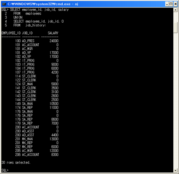Image resolution: width=179 pixels, height=174 pixels.
Task: Click MK_MAN job id for employee 201
Action: pyautogui.click(x=27, y=139)
